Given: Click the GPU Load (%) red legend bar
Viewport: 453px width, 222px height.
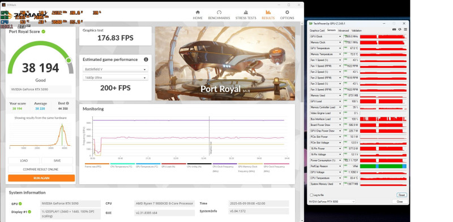Looking at the screenshot, I should pos(173,164).
